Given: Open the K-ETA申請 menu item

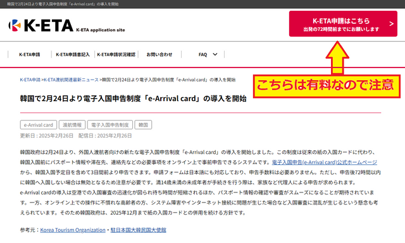Looking at the screenshot, I should tap(30, 54).
